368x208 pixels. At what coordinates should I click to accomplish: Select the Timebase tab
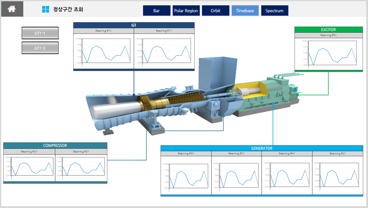point(245,10)
